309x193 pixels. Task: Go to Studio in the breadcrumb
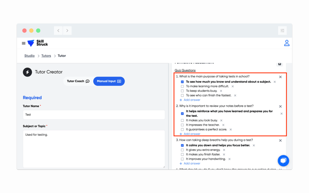coord(30,56)
